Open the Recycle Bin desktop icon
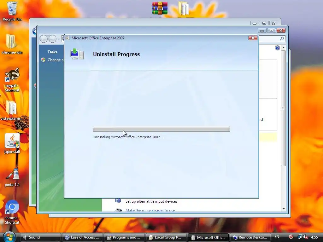323x242 pixels. click(12, 11)
